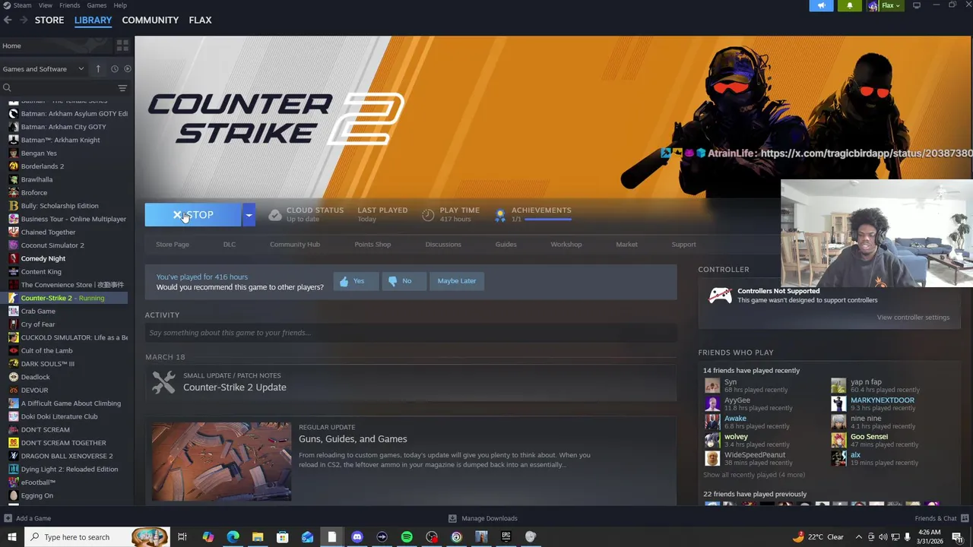Open the Workshop link
973x547 pixels.
(566, 244)
